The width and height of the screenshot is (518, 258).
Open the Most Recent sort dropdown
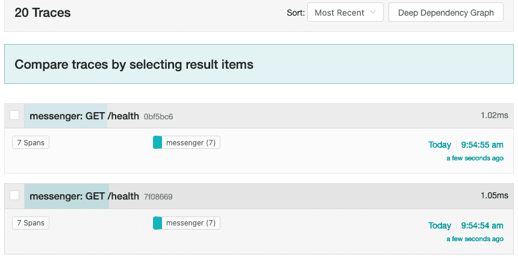tap(345, 13)
